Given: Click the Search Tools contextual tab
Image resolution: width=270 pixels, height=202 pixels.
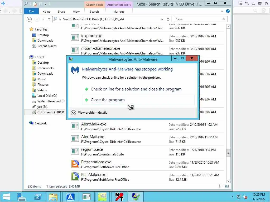Looking at the screenshot, I should click(95, 5).
